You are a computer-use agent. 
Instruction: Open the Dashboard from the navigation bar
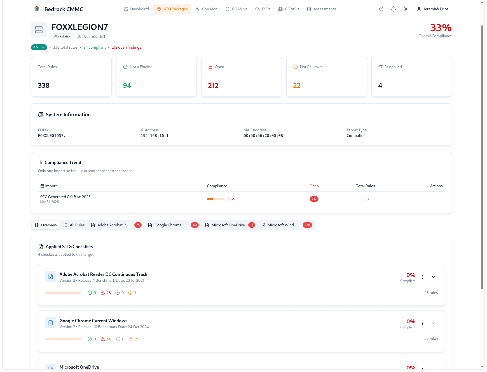click(136, 9)
